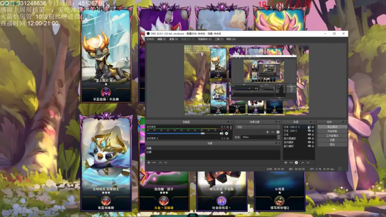Toggle visibility of 游戏捕获 source
Image resolution: width=386 pixels, height=217 pixels.
[x=309, y=142]
